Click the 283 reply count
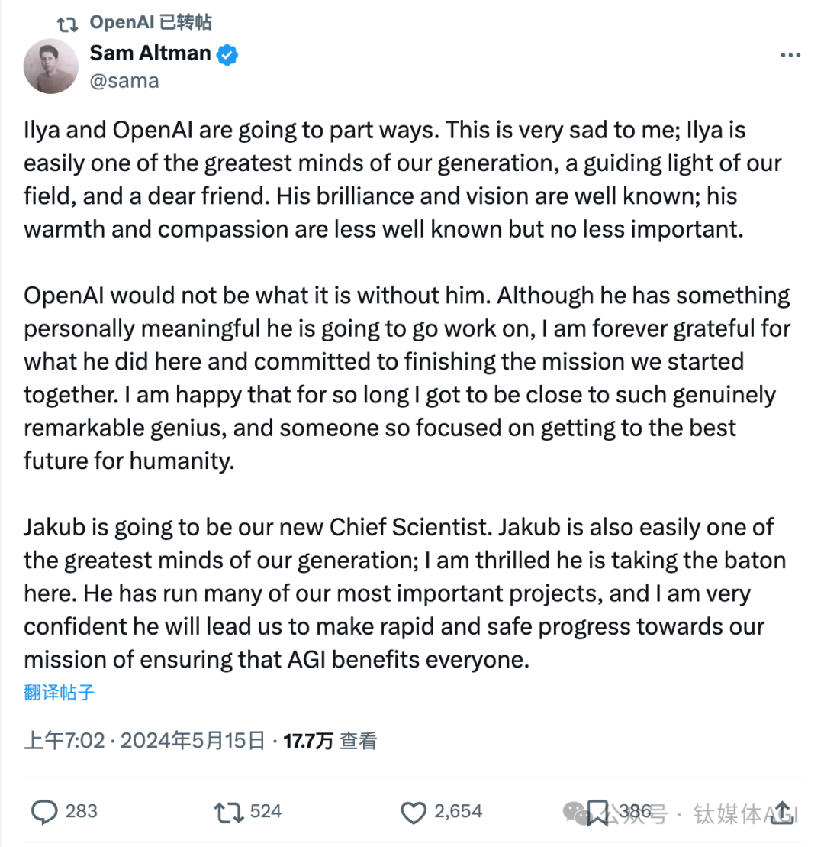 pyautogui.click(x=81, y=811)
